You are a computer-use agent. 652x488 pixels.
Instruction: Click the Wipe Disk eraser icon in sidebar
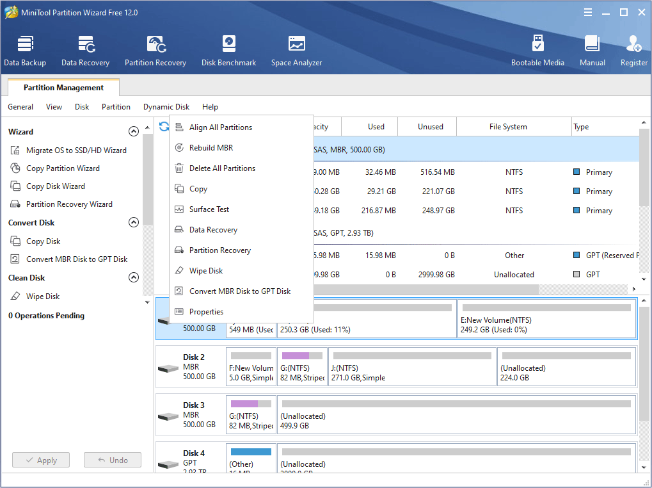point(15,296)
